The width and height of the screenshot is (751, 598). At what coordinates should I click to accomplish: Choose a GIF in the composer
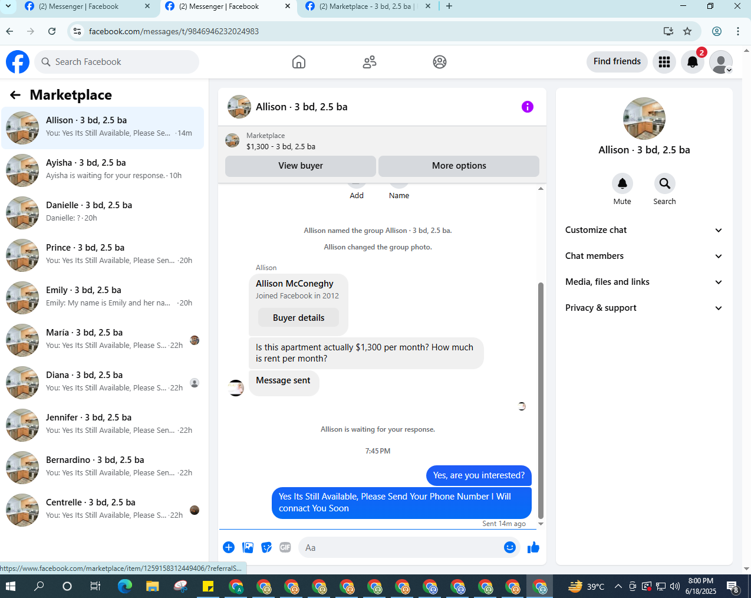pos(285,547)
